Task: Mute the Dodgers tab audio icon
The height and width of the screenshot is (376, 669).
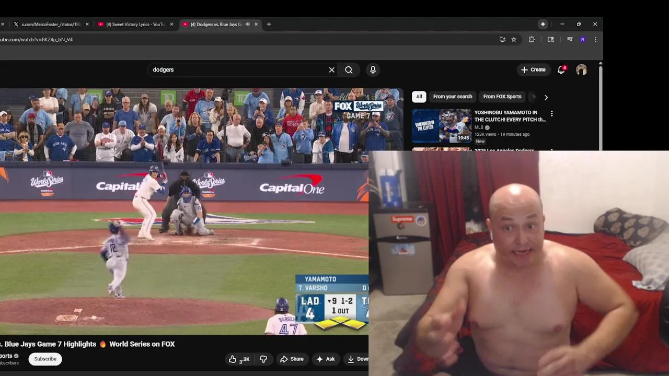Action: click(x=248, y=24)
